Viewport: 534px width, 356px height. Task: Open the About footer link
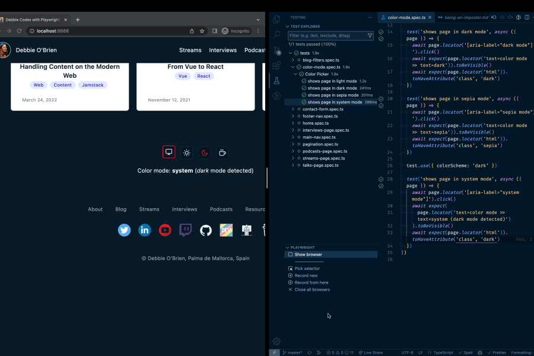(96, 209)
